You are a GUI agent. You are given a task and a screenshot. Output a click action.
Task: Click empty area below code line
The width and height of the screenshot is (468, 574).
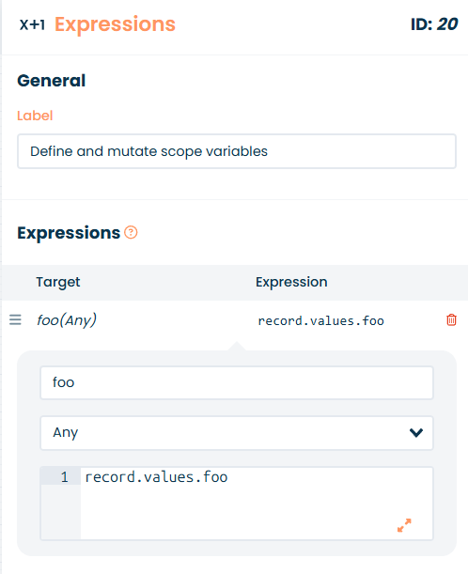coord(238,513)
